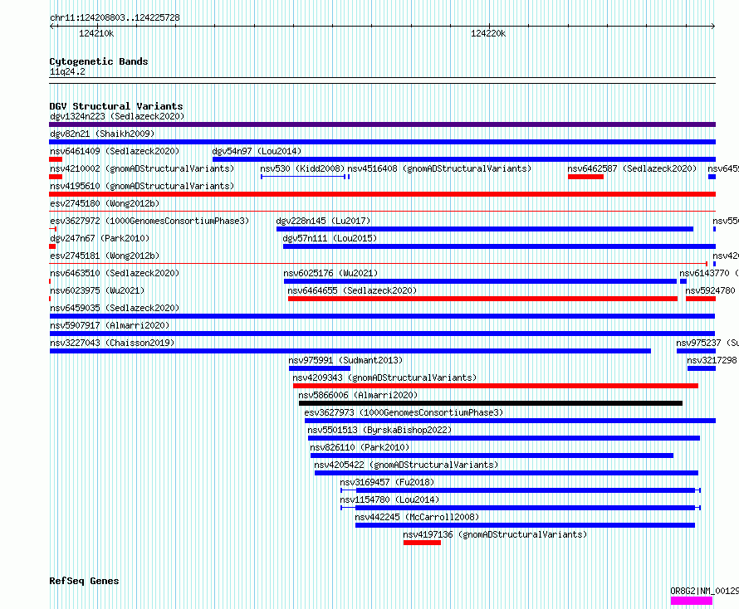739x609 pixels.
Task: Select nsv5866006 (Almarri2020) label
Action: (358, 395)
